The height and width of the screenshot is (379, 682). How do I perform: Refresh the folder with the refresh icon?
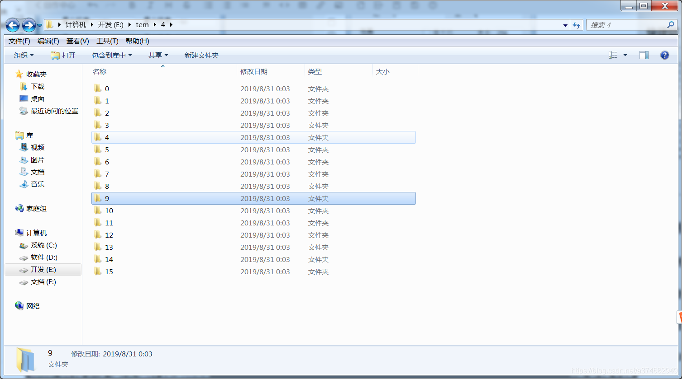coord(577,25)
